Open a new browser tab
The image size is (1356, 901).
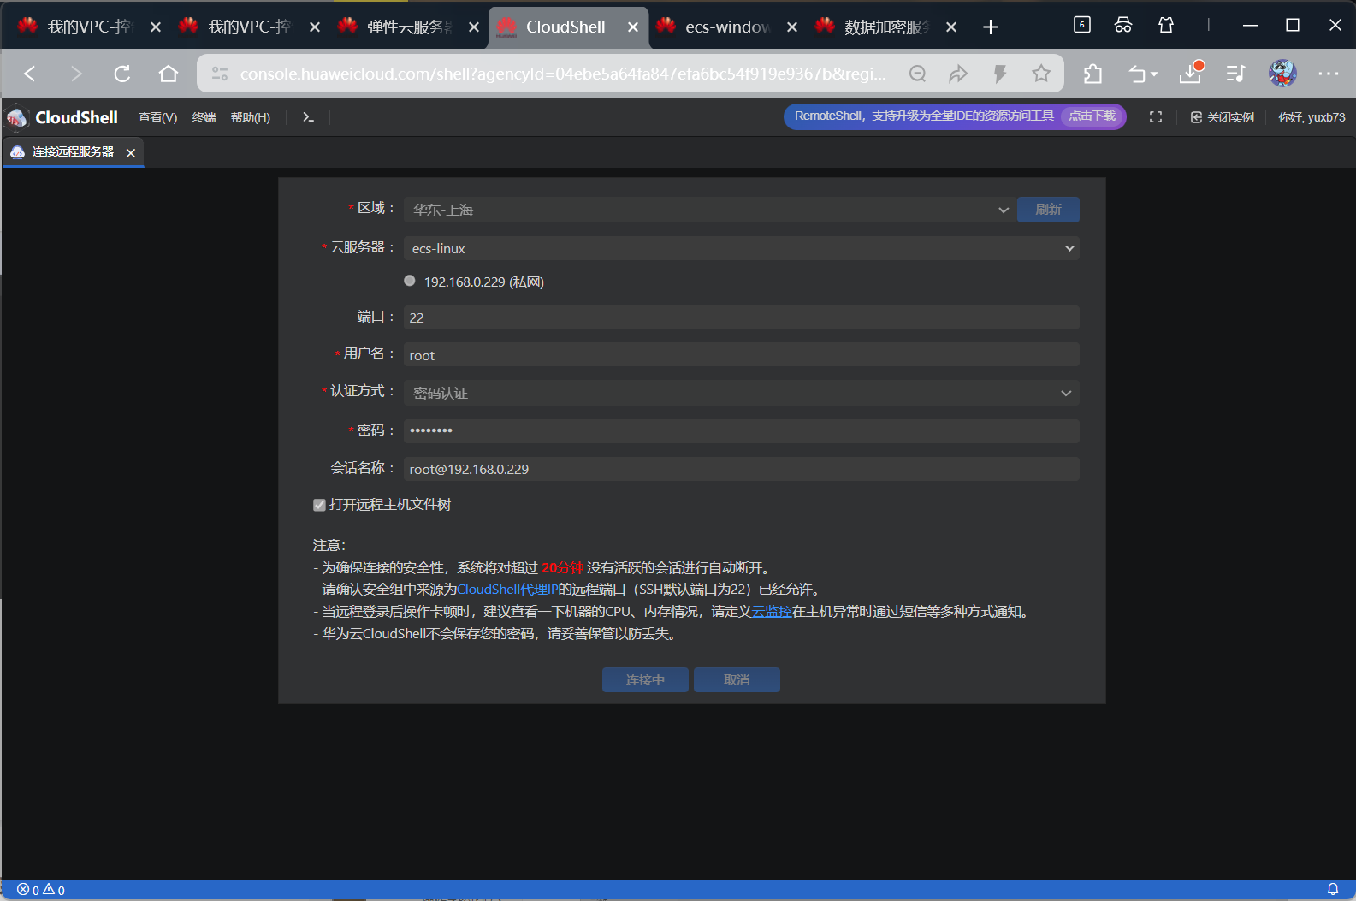(991, 27)
